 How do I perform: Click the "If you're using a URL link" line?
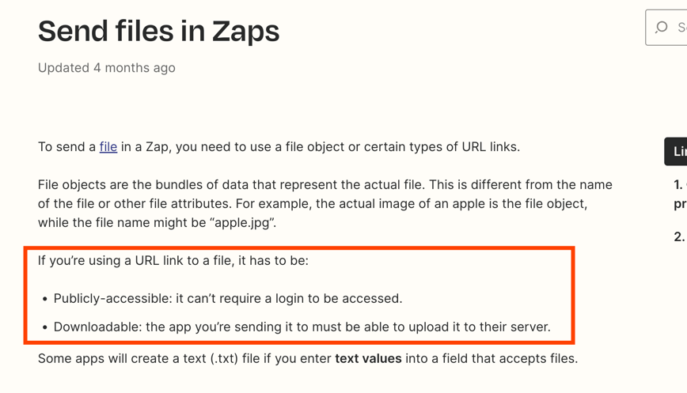[173, 260]
